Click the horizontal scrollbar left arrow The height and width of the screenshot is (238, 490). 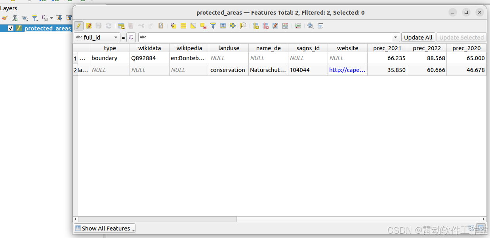pyautogui.click(x=76, y=219)
